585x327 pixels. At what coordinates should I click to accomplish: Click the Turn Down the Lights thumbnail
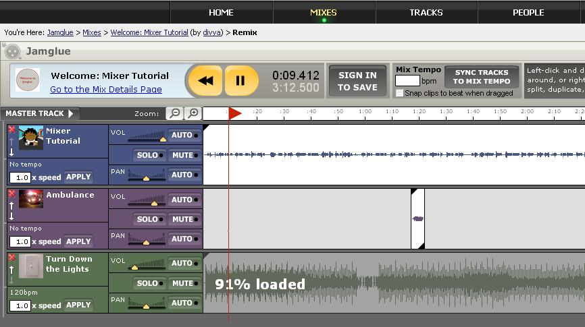click(x=31, y=266)
